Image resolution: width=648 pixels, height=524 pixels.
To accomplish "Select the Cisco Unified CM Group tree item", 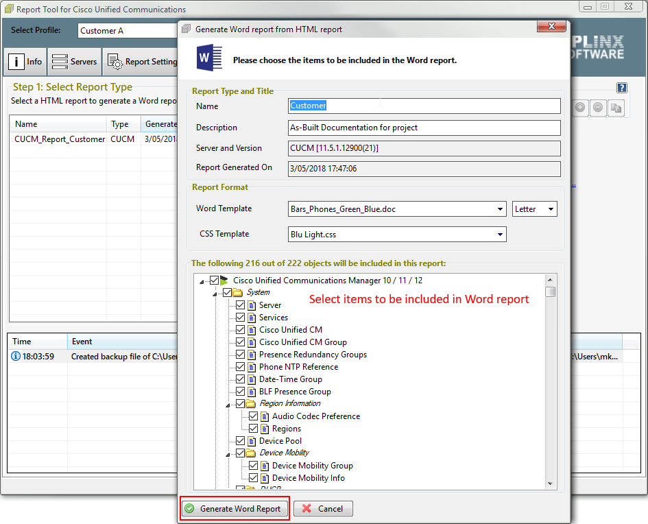I will [x=303, y=342].
